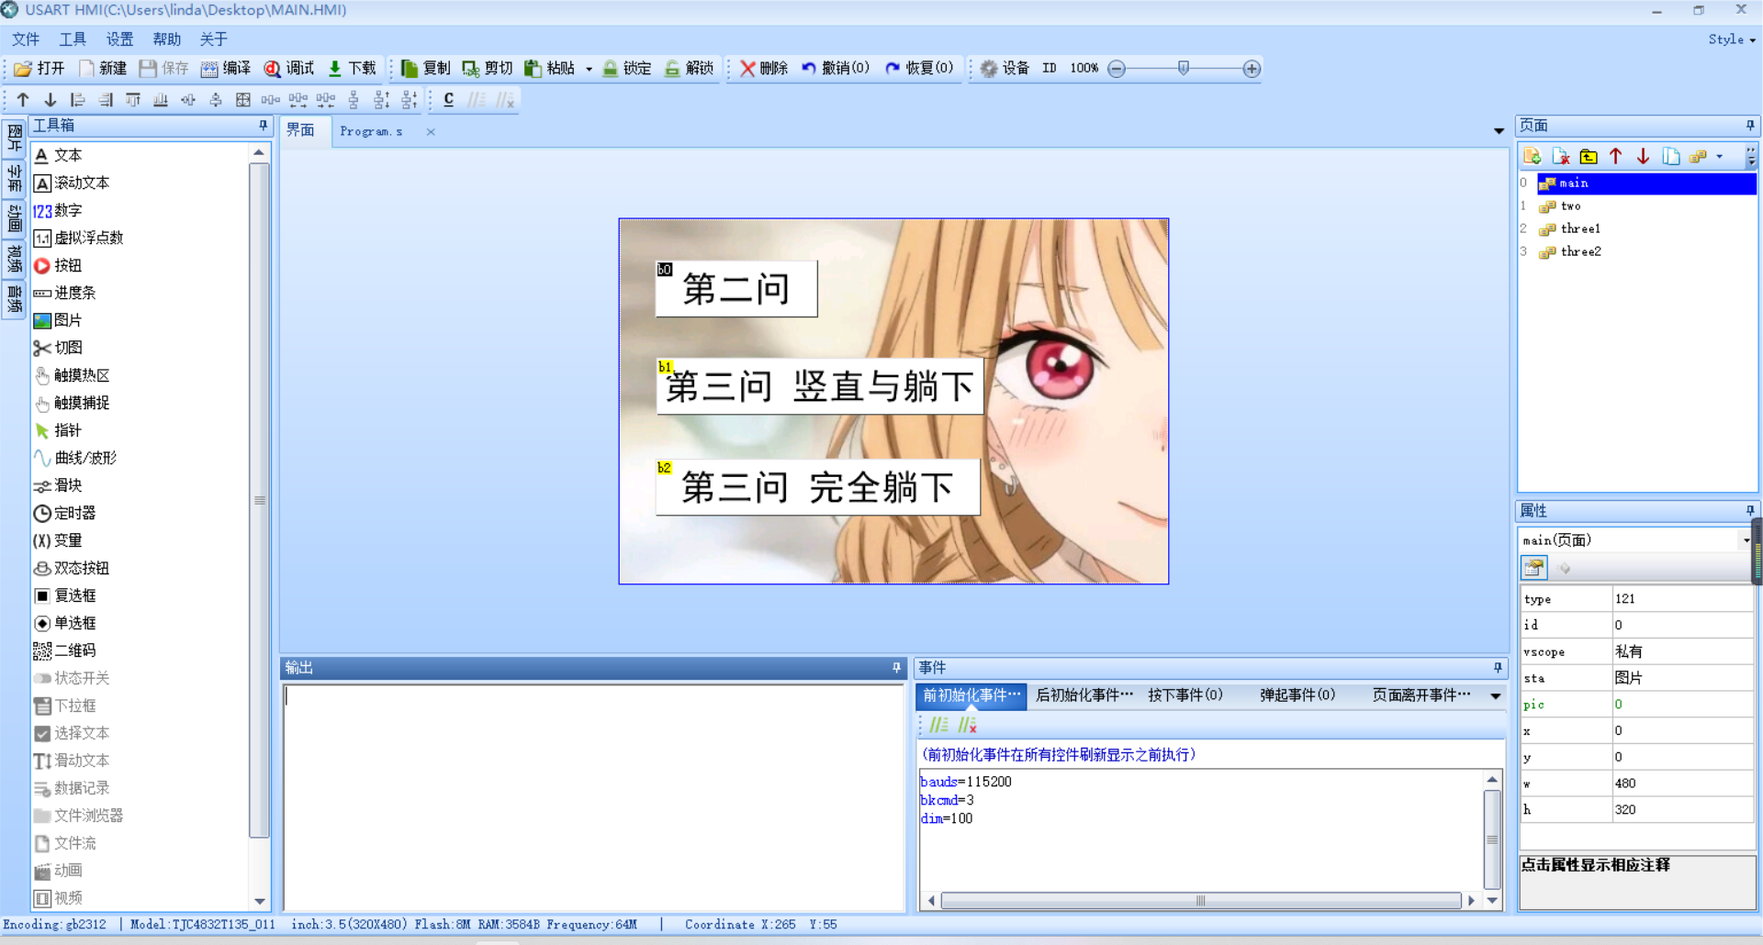Click the zoom slider handle

coord(1184,68)
